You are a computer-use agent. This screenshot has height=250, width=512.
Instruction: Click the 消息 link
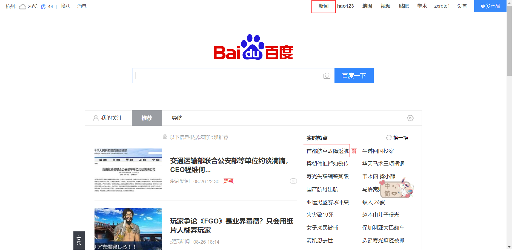pyautogui.click(x=82, y=6)
